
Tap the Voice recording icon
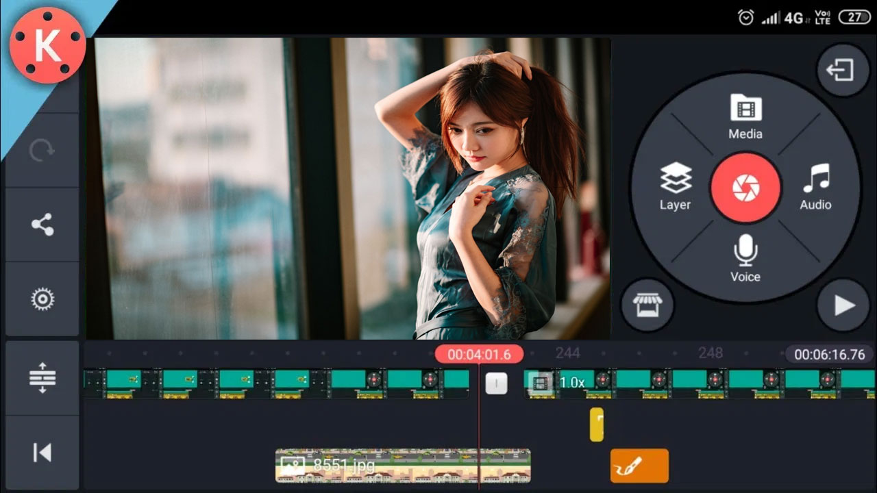745,260
